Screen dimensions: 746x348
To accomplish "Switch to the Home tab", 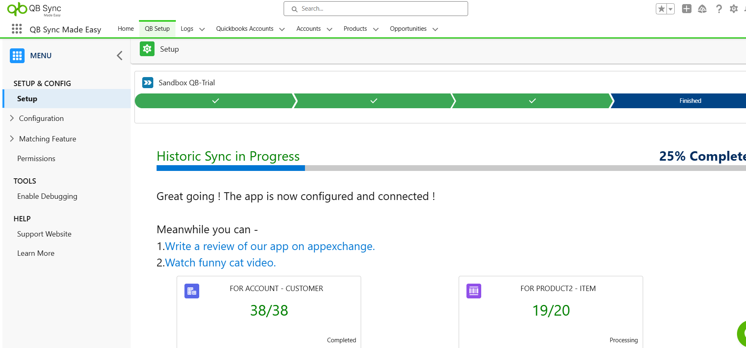I will click(x=125, y=29).
